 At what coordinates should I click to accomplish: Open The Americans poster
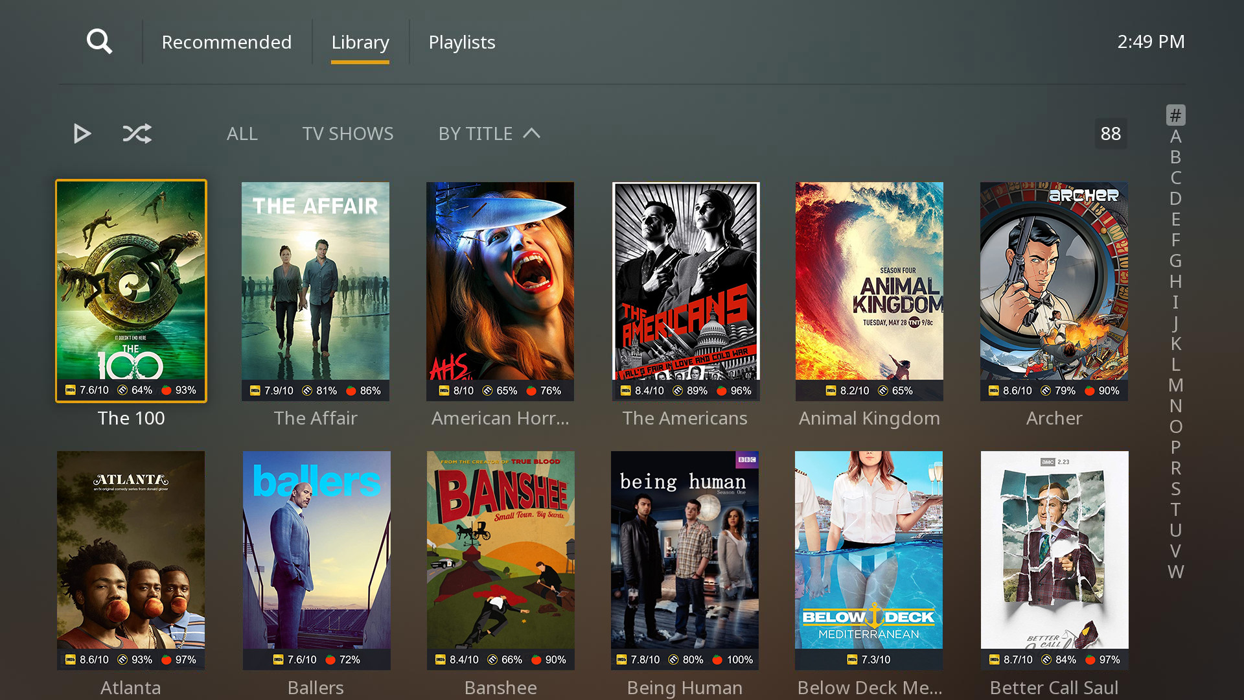685,290
